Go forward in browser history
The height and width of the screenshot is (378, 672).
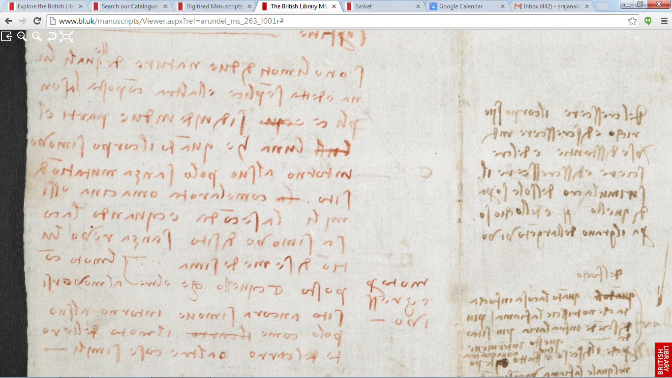pyautogui.click(x=23, y=21)
